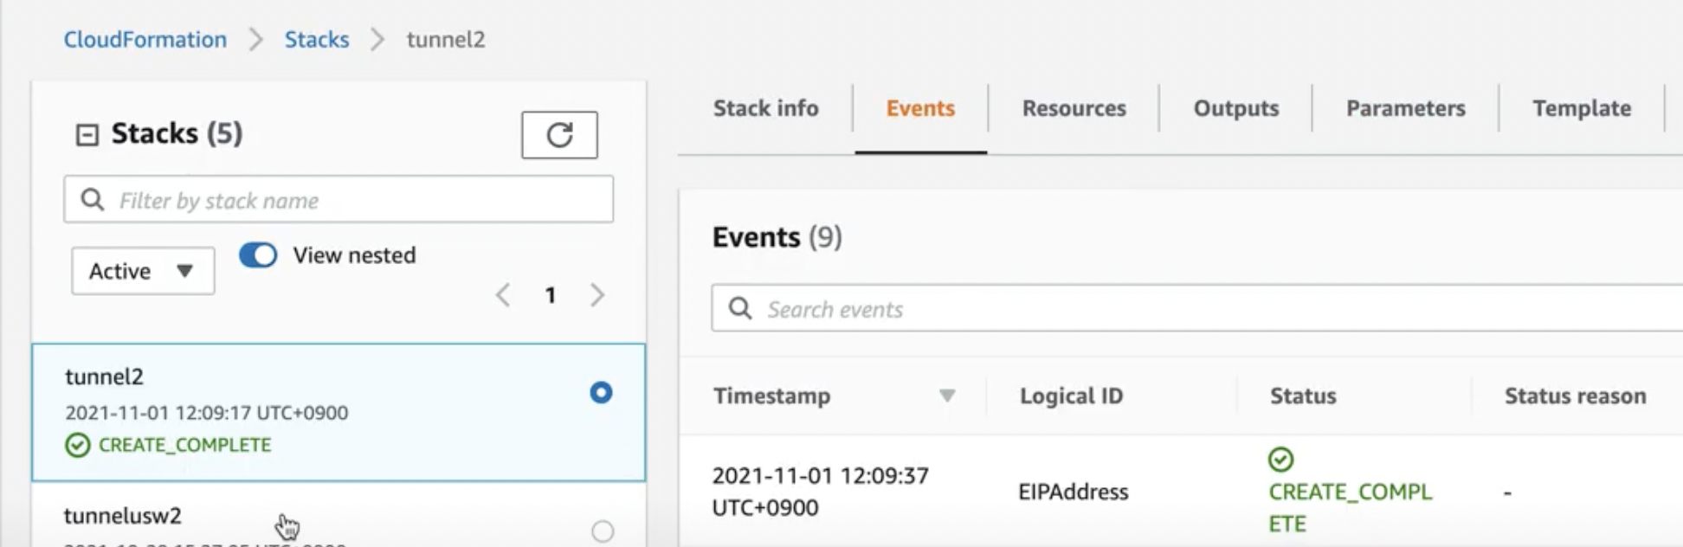Click the Status column header
This screenshot has height=547, width=1683.
click(1303, 396)
